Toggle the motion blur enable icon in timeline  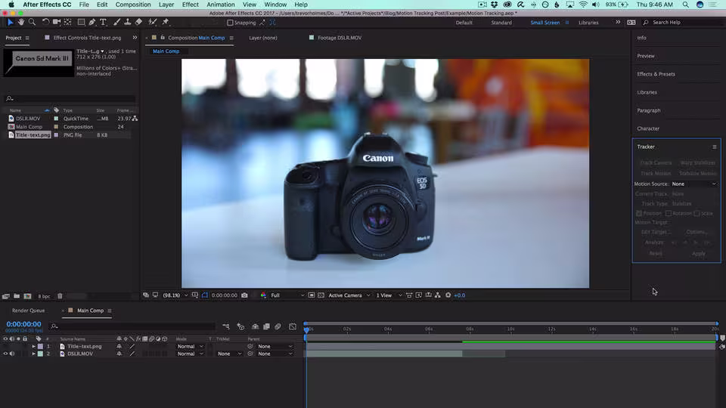[x=278, y=326]
